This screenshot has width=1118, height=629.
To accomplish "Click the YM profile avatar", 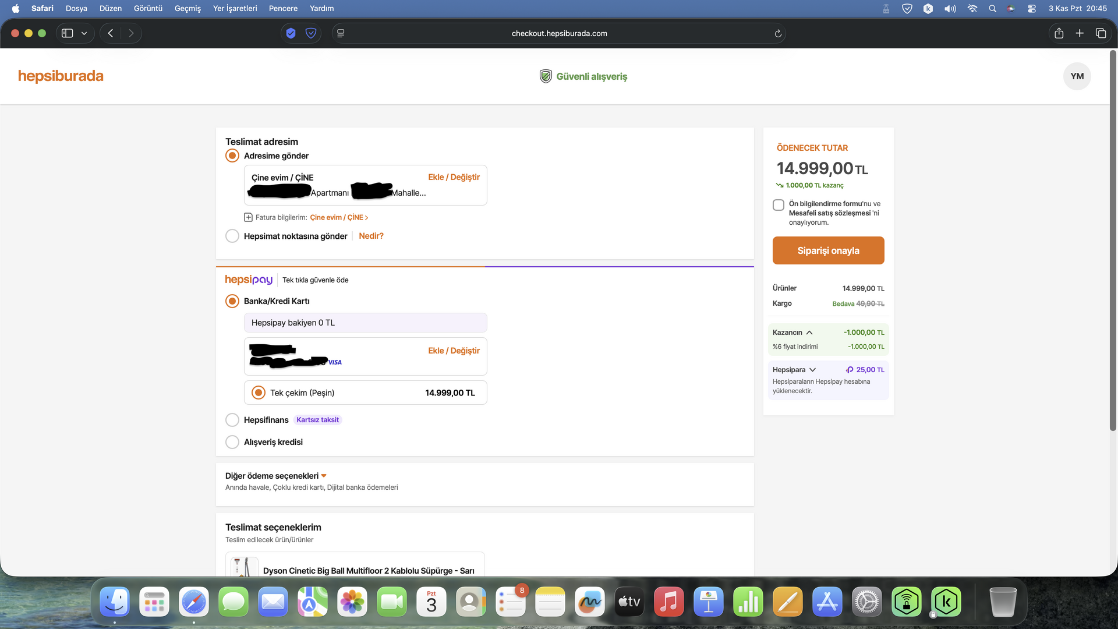I will (1077, 76).
